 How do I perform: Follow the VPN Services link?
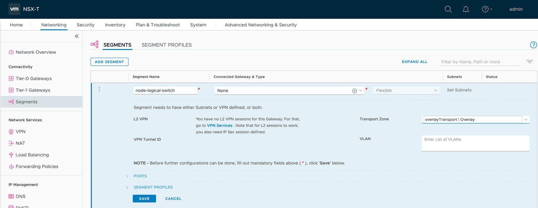pos(220,125)
